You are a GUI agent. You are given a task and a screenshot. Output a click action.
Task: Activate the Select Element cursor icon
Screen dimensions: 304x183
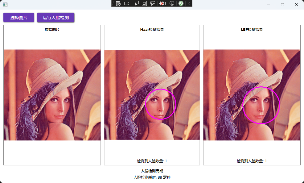click(x=136, y=3)
